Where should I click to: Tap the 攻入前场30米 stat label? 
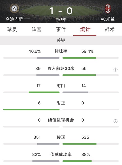(x=61, y=69)
